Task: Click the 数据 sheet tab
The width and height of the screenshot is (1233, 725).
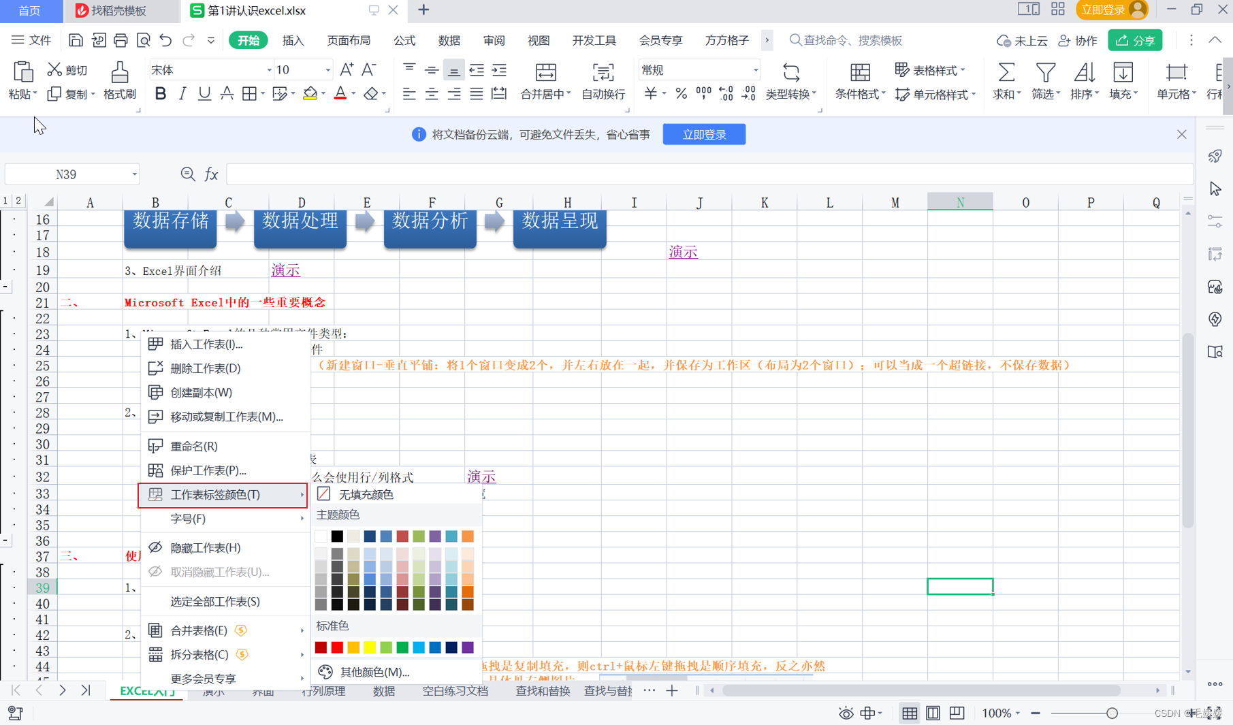Action: click(384, 690)
